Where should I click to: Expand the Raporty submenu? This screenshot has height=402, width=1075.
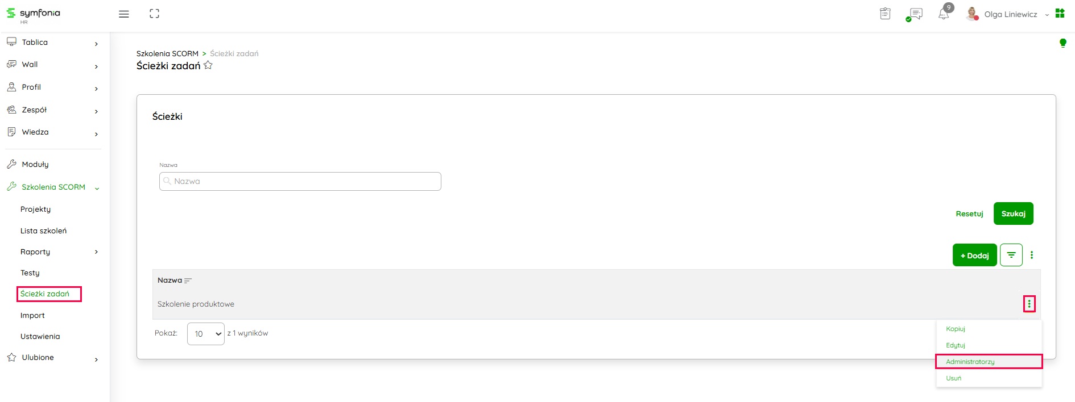click(96, 252)
